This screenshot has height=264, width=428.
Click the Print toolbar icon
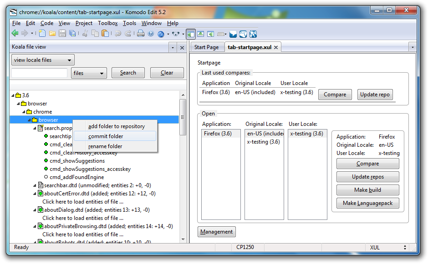point(141,34)
